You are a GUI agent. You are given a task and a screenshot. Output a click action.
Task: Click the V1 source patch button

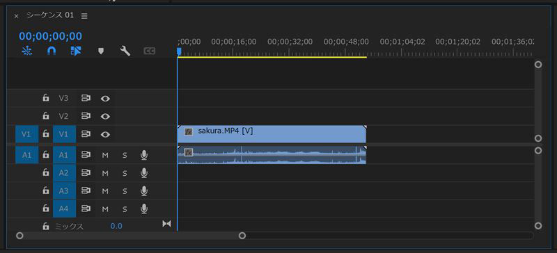point(27,134)
